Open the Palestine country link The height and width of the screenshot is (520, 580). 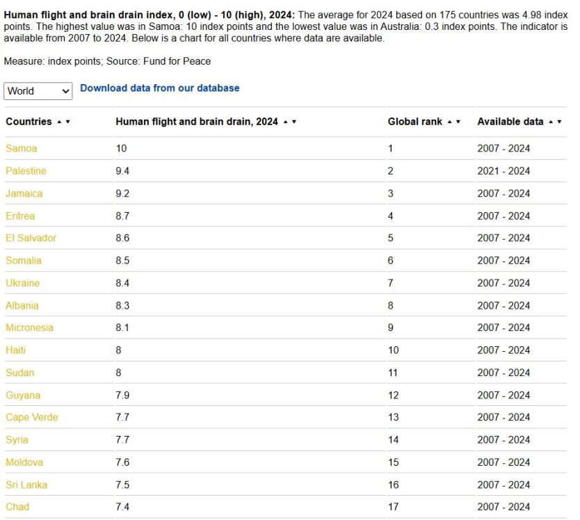click(x=26, y=171)
